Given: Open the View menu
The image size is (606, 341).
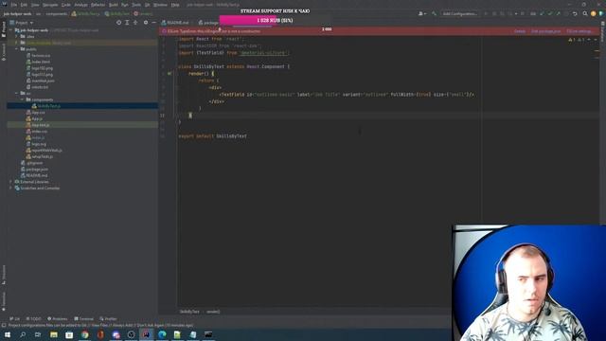Looking at the screenshot, I should tap(35, 5).
